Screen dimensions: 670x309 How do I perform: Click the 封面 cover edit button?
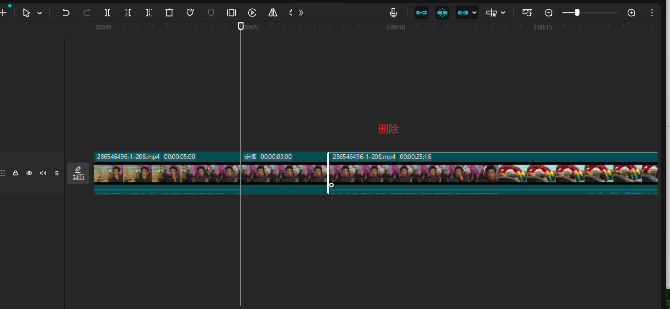pos(78,173)
